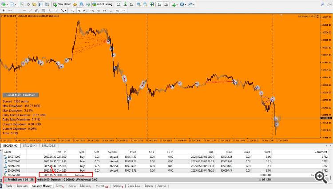This screenshot has height=189, width=333.
Task: Close the Terminal panel with X
Action: (1, 150)
